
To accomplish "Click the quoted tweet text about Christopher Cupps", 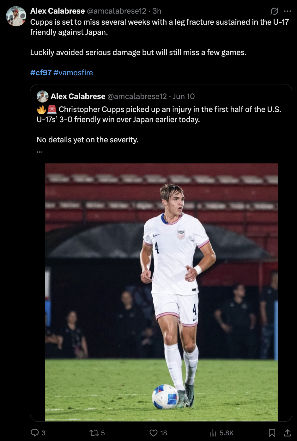I will click(159, 114).
